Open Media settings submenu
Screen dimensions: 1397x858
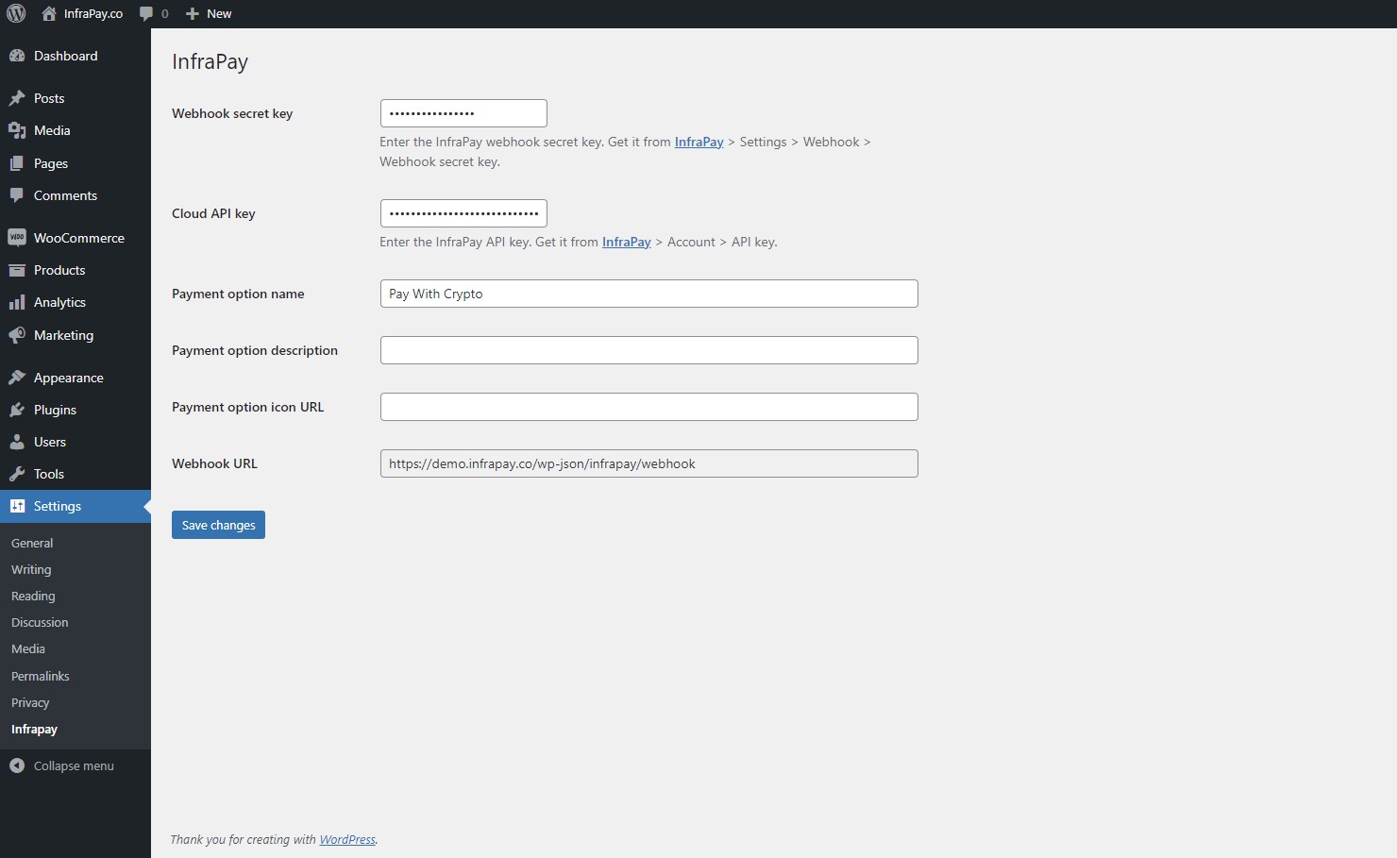(28, 648)
